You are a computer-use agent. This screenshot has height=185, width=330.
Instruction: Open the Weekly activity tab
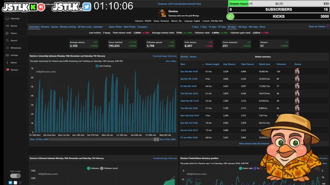click(68, 27)
